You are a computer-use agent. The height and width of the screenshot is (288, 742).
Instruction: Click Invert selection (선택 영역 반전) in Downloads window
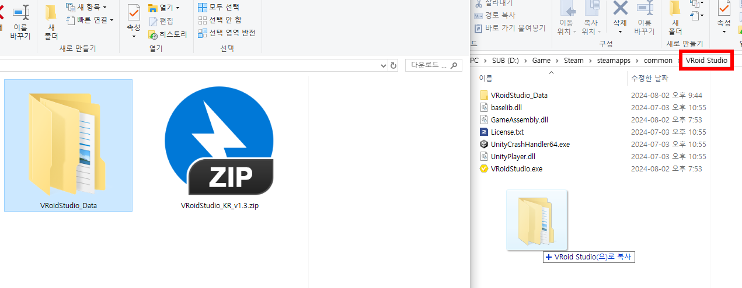227,33
